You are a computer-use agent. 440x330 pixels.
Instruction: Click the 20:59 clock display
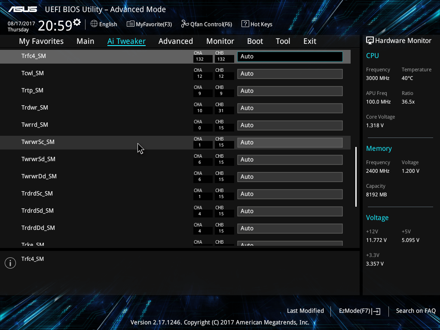coord(55,26)
